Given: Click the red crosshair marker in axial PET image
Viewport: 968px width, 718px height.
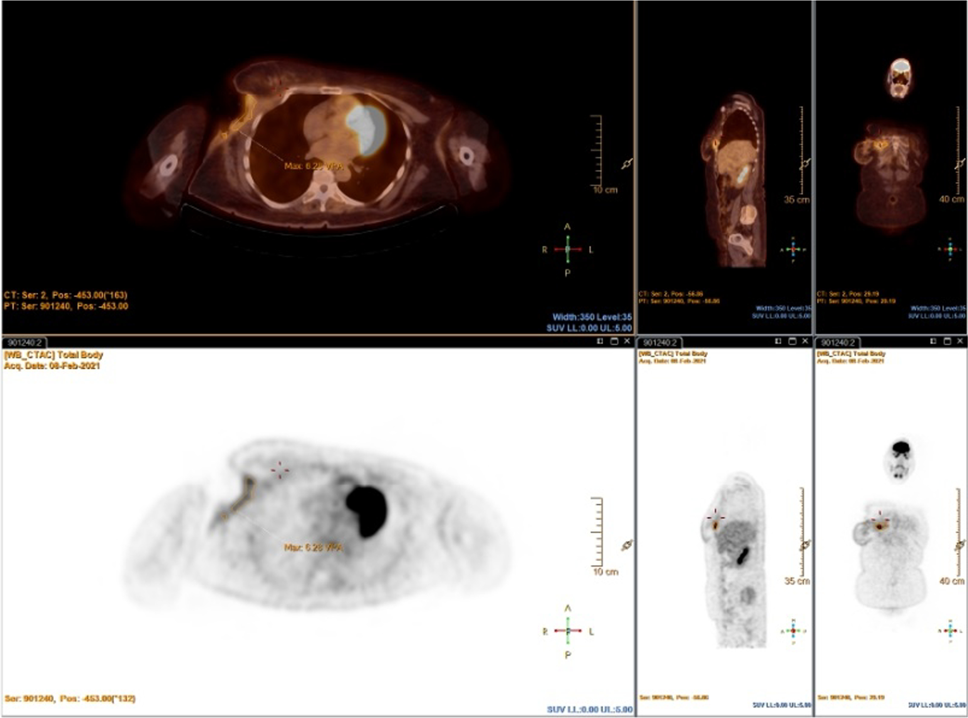Looking at the screenshot, I should (280, 471).
